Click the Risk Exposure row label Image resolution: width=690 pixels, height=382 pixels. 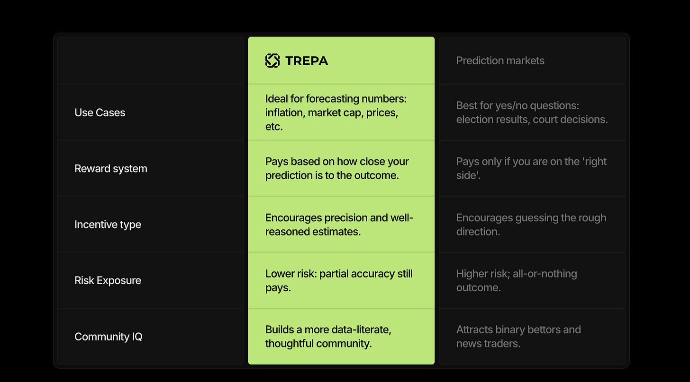[x=108, y=280]
